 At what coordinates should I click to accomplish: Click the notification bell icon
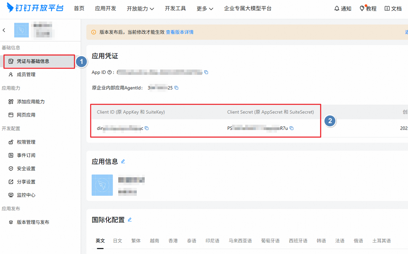[x=337, y=9]
